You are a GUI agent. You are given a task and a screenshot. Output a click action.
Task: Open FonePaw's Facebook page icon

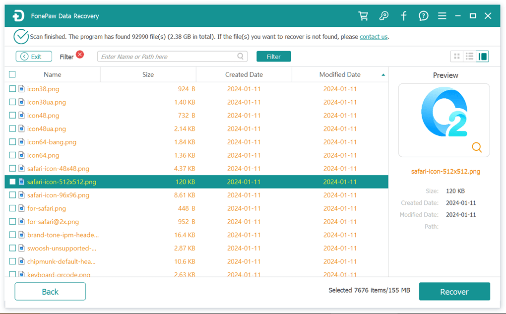coord(403,15)
